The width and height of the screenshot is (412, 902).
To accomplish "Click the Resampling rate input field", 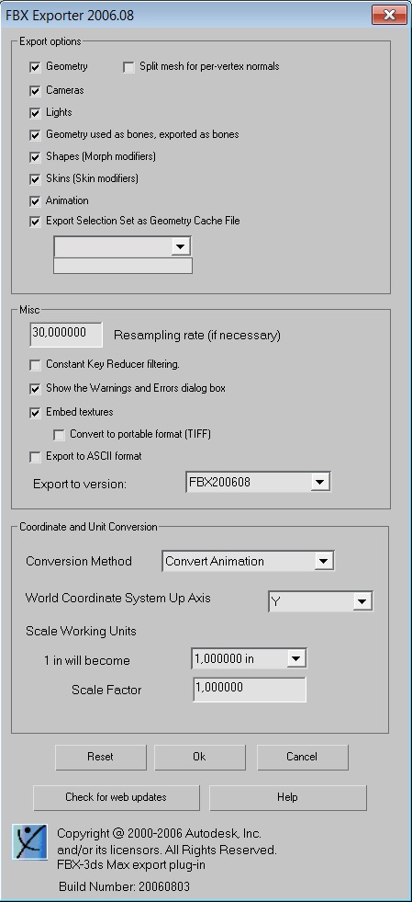I will point(66,334).
